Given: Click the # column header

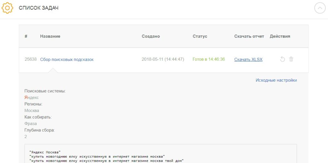Looking at the screenshot, I should tap(26, 36).
